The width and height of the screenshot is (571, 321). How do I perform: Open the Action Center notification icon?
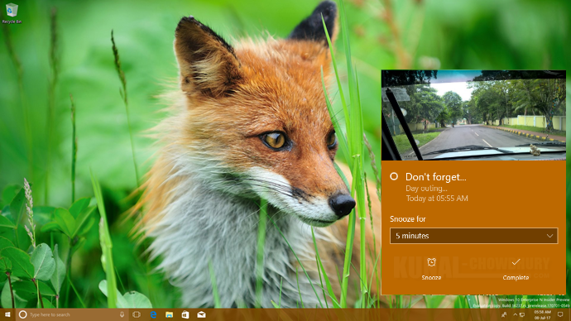pyautogui.click(x=560, y=314)
